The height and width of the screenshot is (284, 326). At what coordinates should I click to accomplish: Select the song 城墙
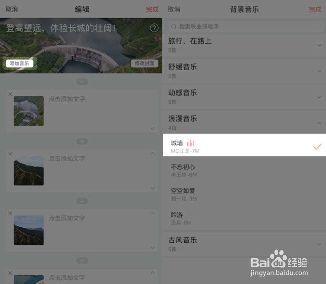pyautogui.click(x=244, y=145)
